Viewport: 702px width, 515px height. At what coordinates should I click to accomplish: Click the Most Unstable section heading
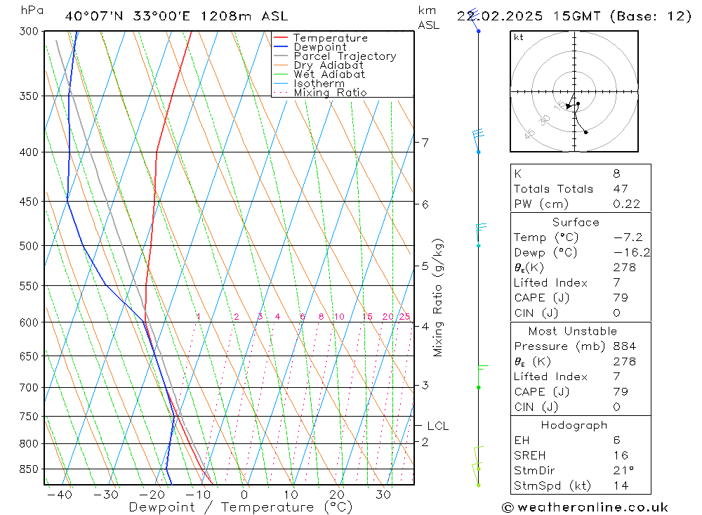coord(573,331)
